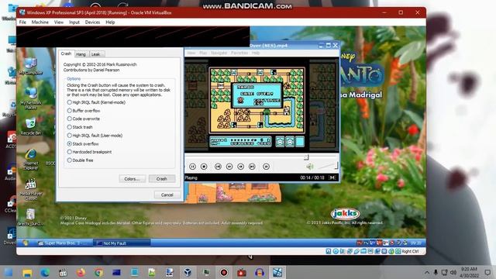Click the XP Start button
Viewport: 496px width, 279px height.
tap(26, 243)
